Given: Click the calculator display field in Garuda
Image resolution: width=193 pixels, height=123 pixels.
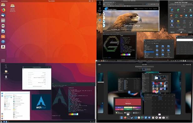Looking at the screenshot, I should pyautogui.click(x=185, y=40).
